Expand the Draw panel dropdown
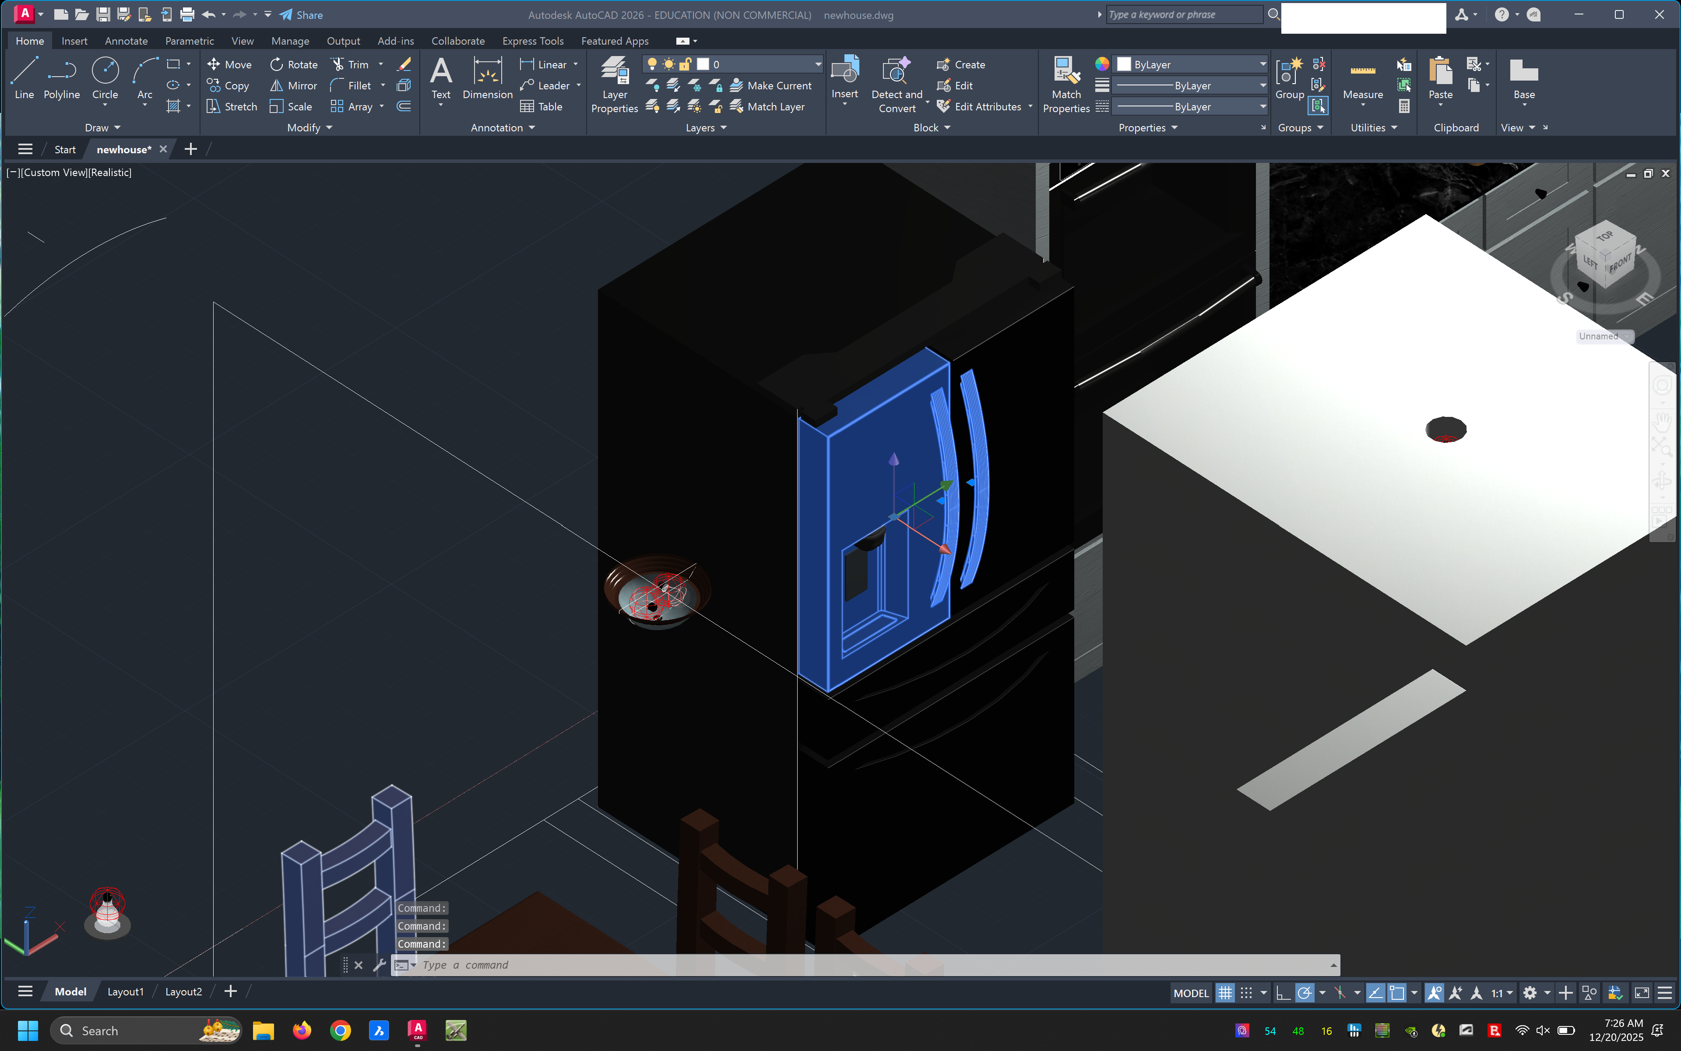Viewport: 1681px width, 1051px height. coord(103,128)
